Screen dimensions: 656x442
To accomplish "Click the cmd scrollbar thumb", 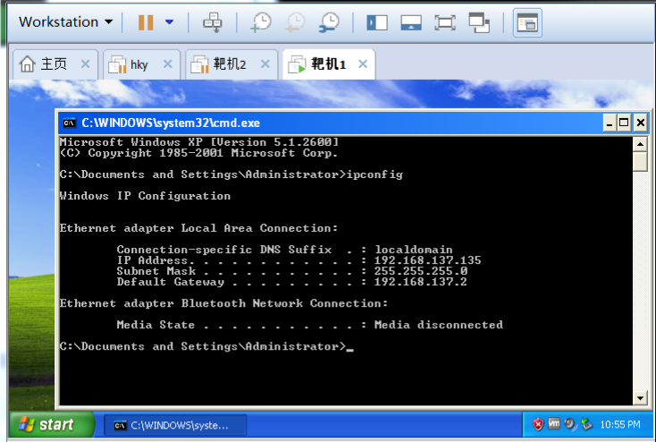I will click(640, 162).
